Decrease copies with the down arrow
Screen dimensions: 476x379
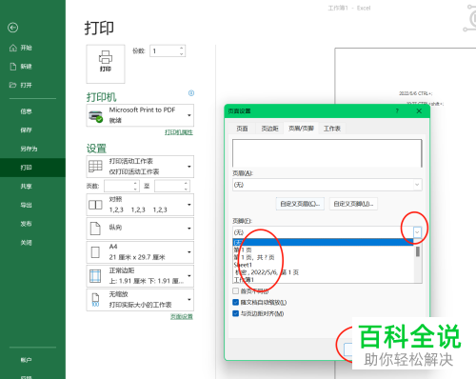[x=182, y=54]
